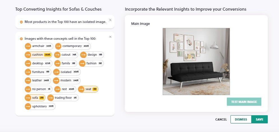Click the arrow icon on contemporary chip
The image size is (279, 132).
pos(58,46)
